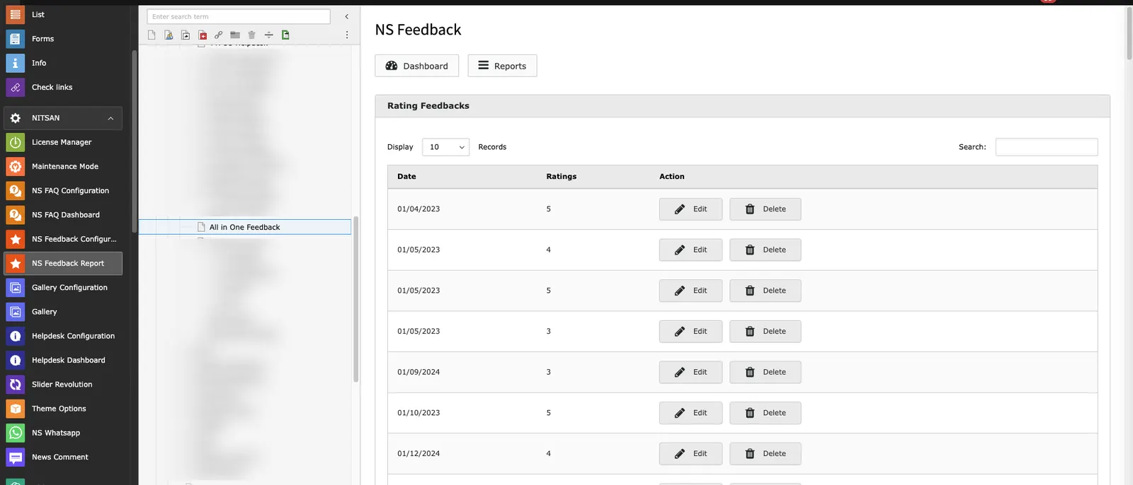Screen dimensions: 1133x485
Task: Edit the 01/09/2024 rating entry
Action: pyautogui.click(x=690, y=372)
